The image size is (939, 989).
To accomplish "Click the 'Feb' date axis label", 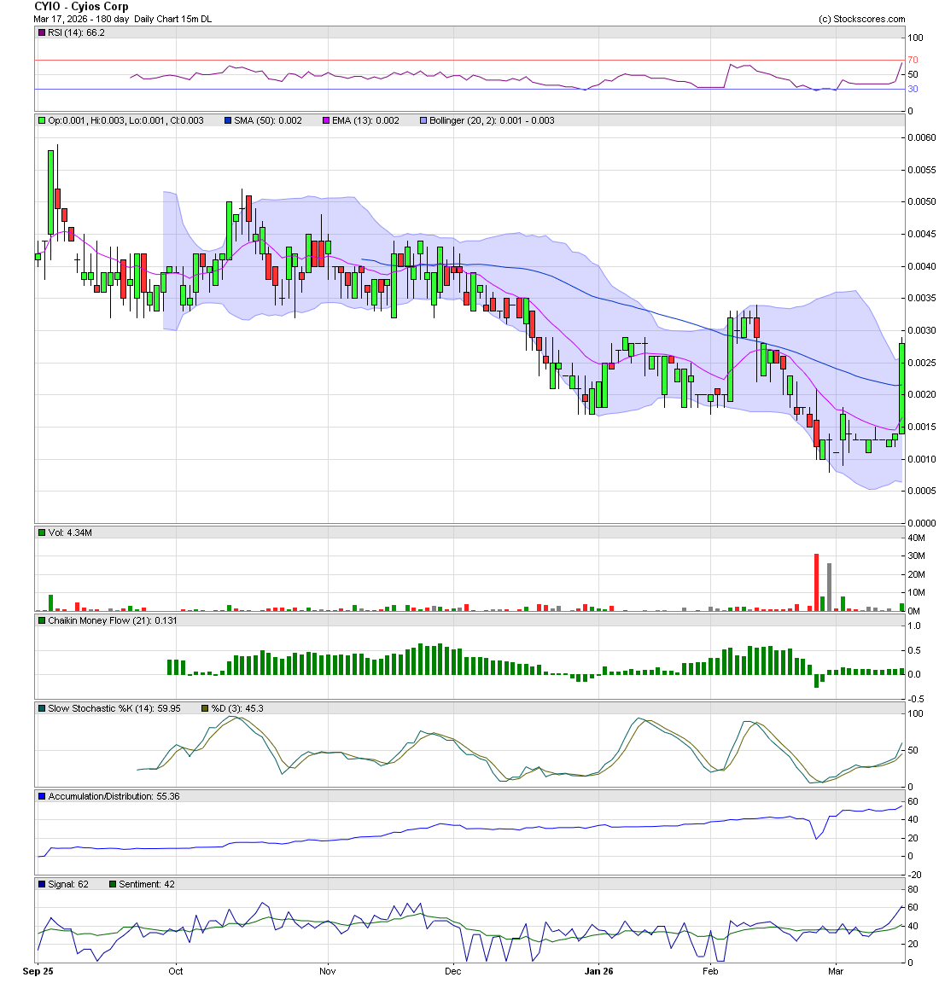I will click(x=710, y=971).
